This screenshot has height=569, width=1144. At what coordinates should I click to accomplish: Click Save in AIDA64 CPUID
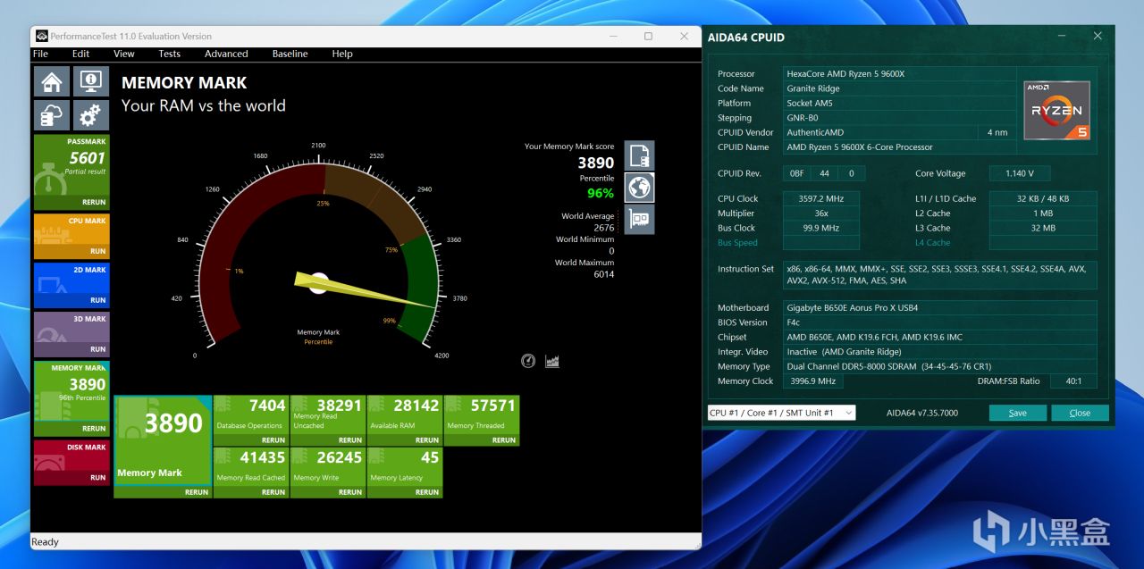coord(1018,413)
